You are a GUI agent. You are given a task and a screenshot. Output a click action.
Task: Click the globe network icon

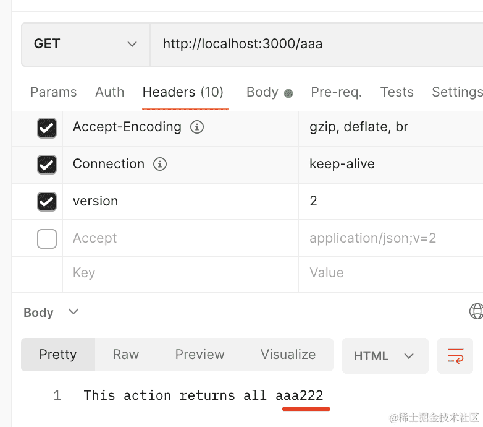pos(476,311)
